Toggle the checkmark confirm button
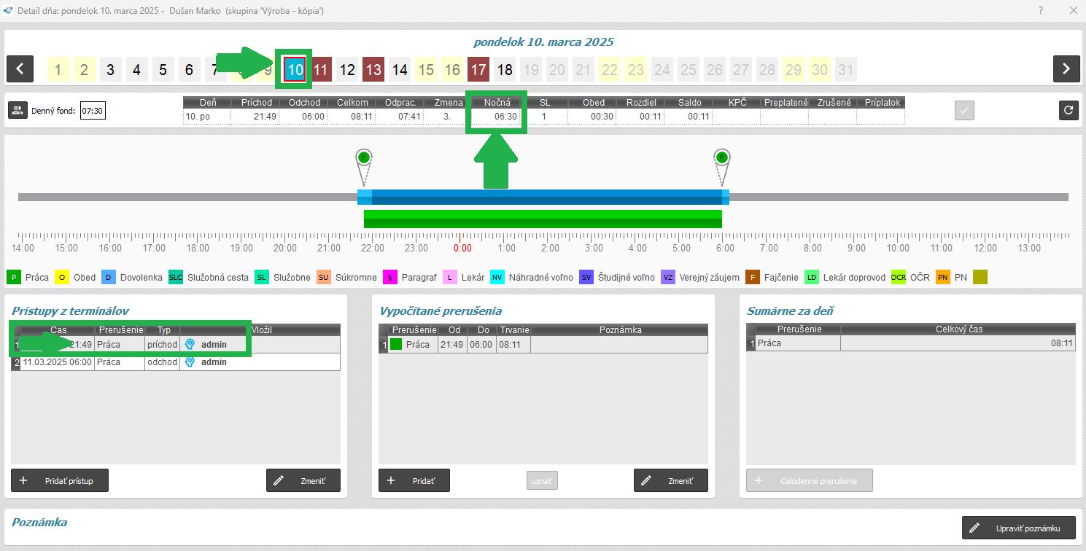1086x551 pixels. click(x=964, y=111)
